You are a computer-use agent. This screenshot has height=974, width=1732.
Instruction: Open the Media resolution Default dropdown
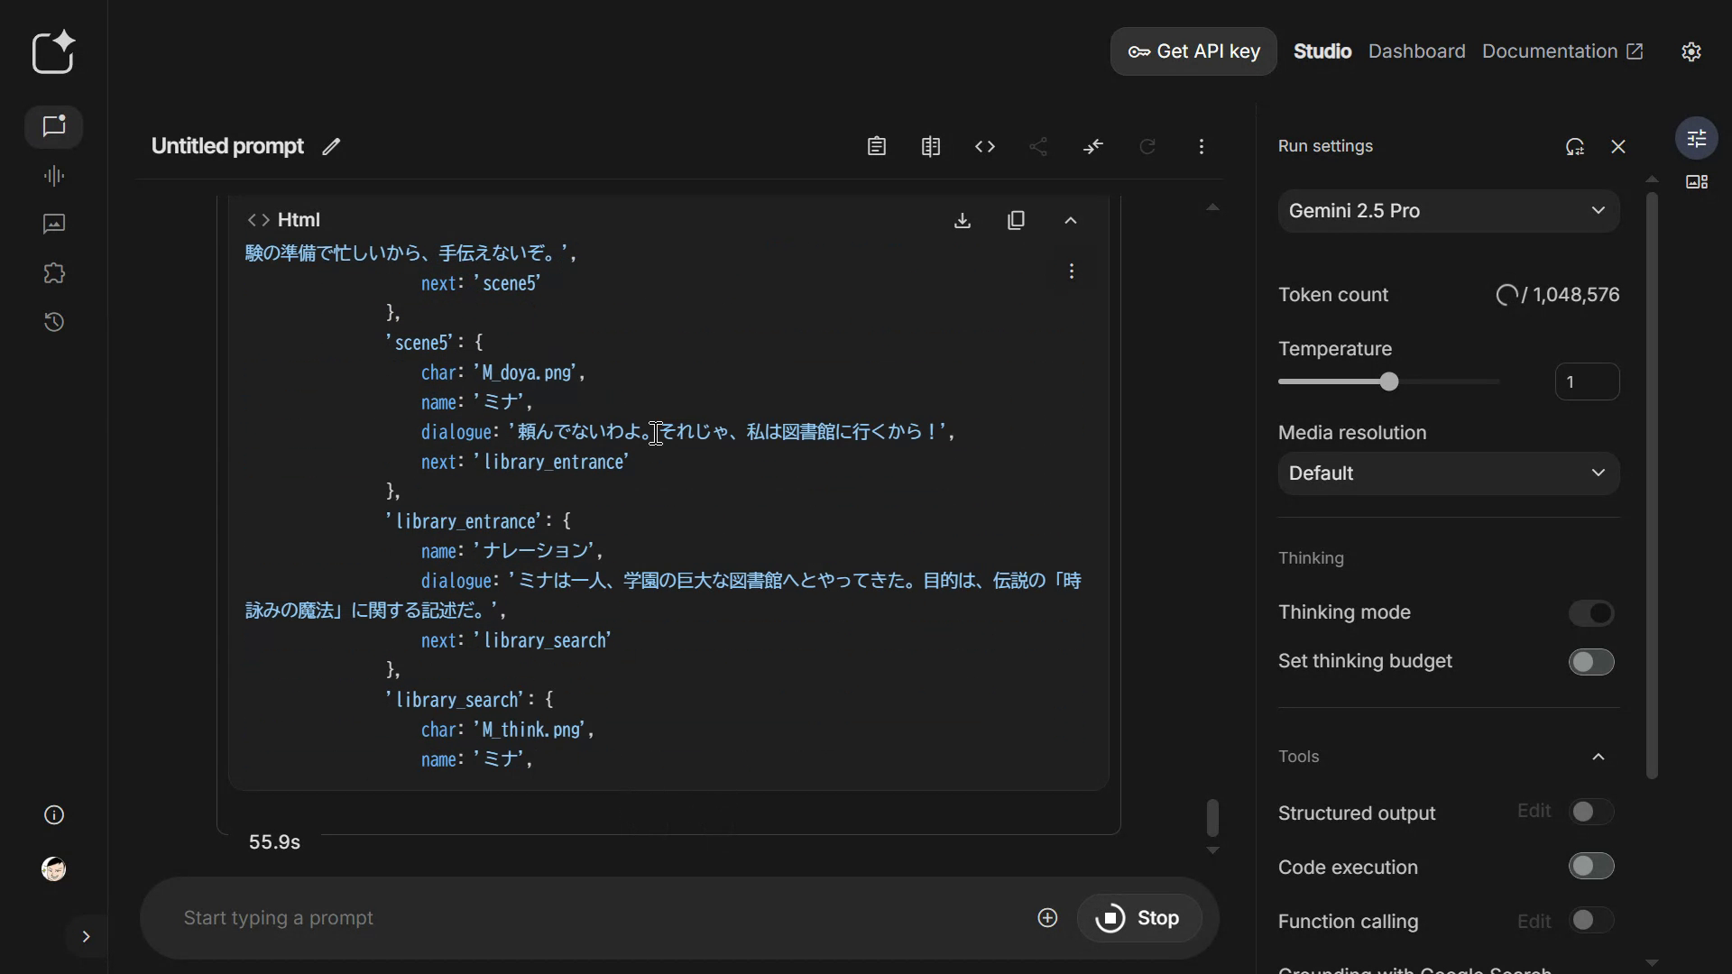coord(1448,473)
